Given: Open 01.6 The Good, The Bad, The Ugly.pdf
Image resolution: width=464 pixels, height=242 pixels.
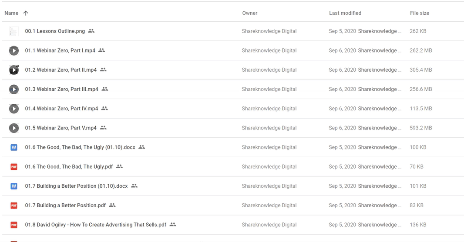Looking at the screenshot, I should [69, 167].
